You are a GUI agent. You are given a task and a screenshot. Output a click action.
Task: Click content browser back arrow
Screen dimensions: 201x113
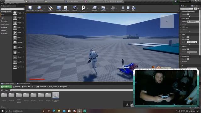33,87
